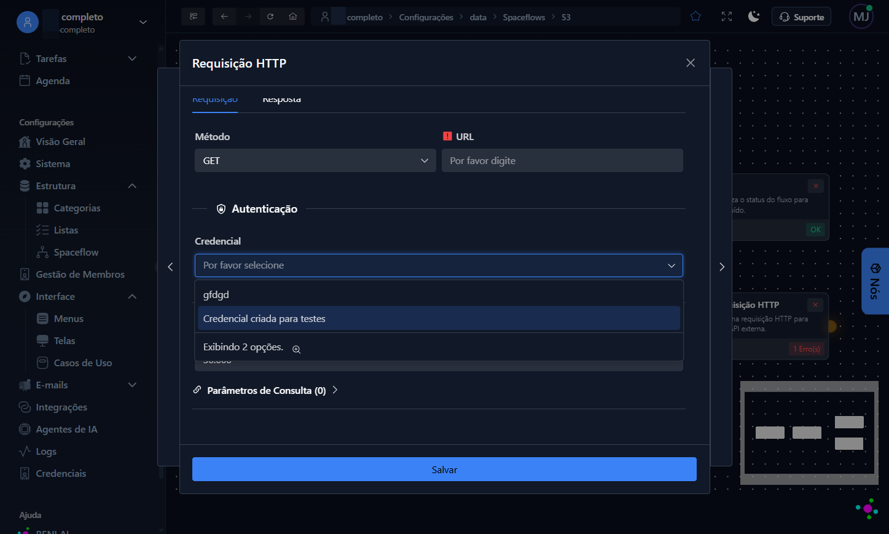889x534 pixels.
Task: Click the canvas minimap thumbnail
Action: 809,433
